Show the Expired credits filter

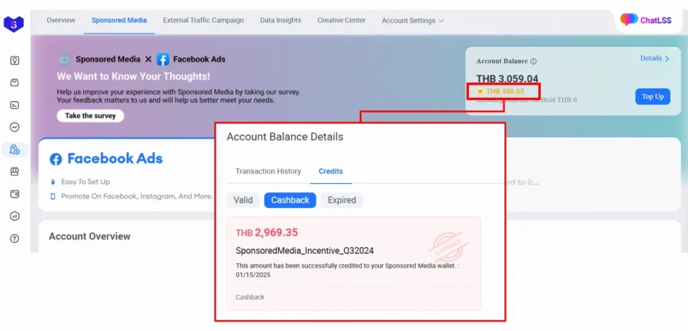click(x=342, y=200)
